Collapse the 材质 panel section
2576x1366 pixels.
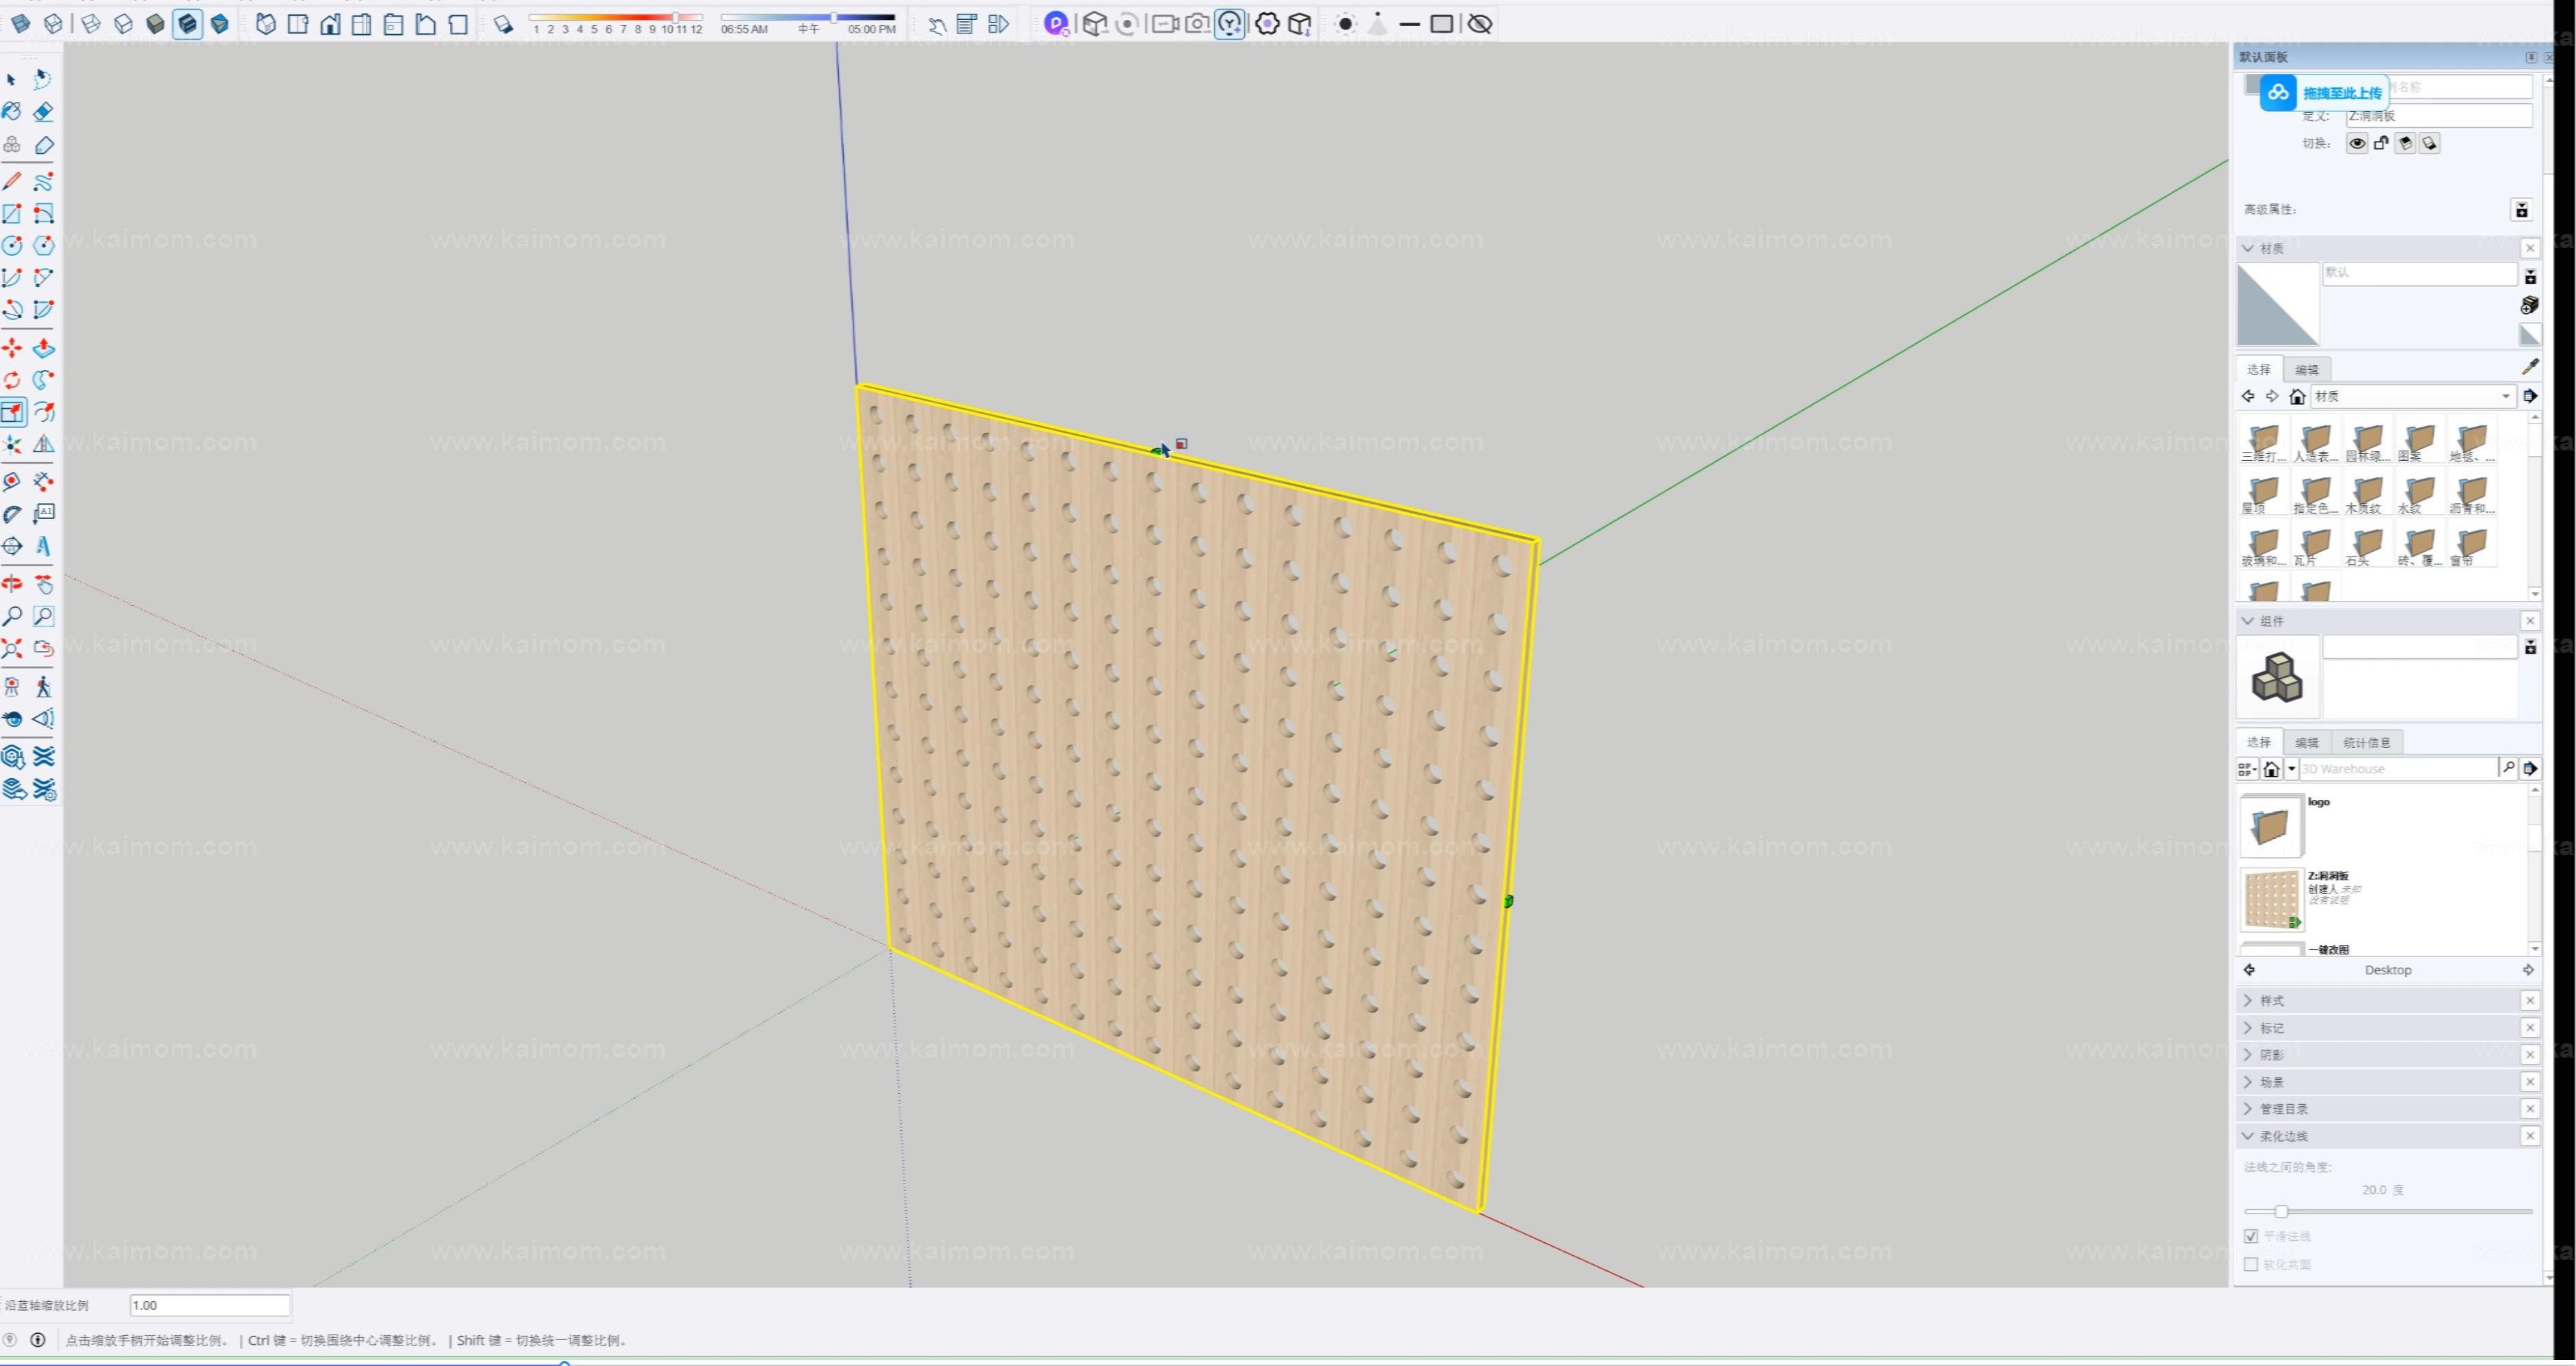pyautogui.click(x=2248, y=248)
